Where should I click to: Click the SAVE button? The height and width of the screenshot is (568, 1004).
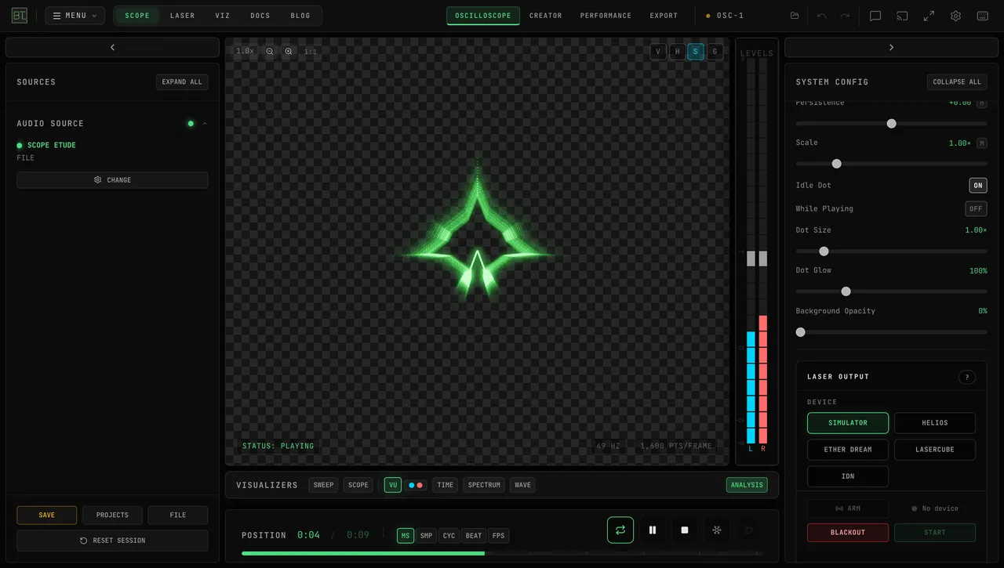[47, 516]
